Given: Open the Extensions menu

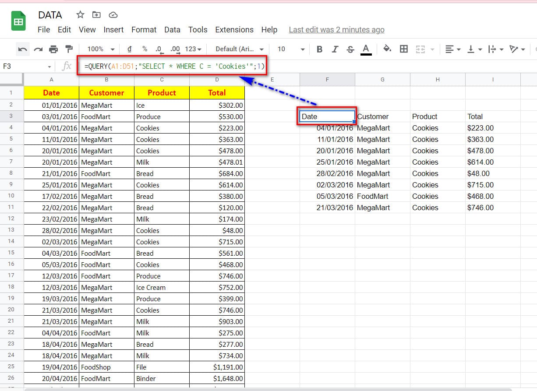Looking at the screenshot, I should click(234, 30).
